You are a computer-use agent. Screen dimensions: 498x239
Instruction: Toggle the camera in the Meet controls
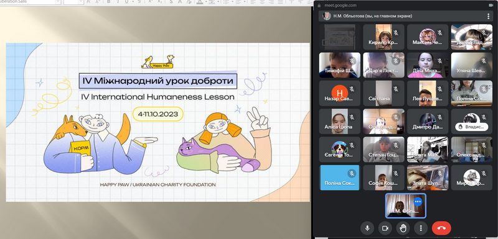[385, 228]
